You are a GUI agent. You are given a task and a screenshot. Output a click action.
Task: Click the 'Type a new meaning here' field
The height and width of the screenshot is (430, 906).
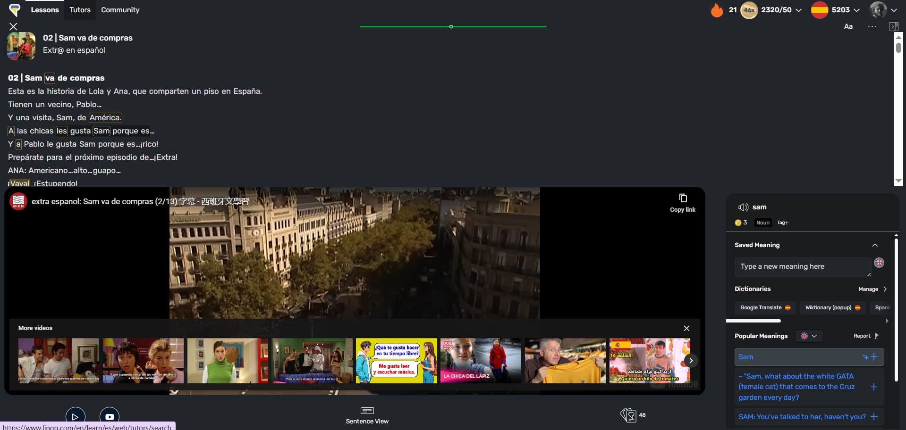tap(803, 267)
